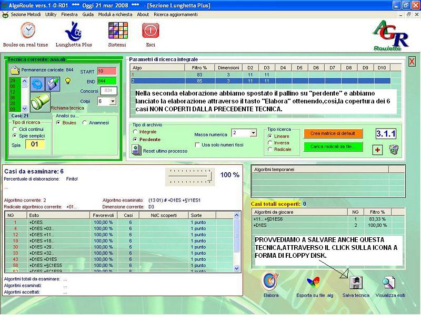Viewport: 421px width, 315px height.
Task: Open the Sezione Metodi menu
Action: pos(26,15)
